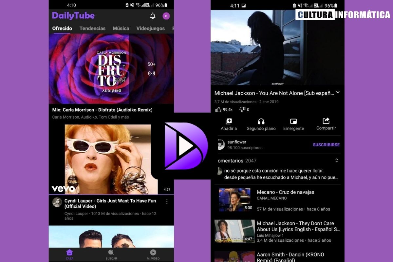
Task: Tap the 4:11 clock on right phone
Action: click(235, 6)
